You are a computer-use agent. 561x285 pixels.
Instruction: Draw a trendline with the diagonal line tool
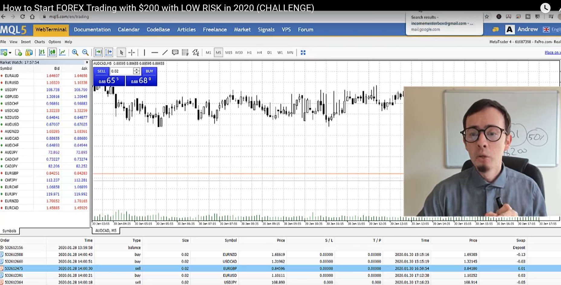(x=165, y=53)
